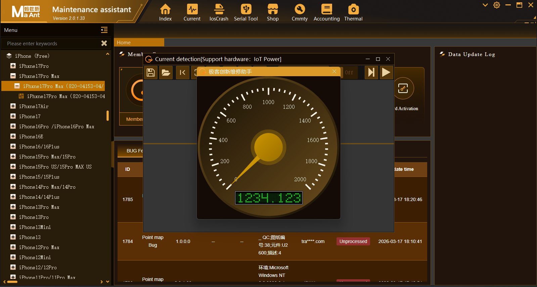Viewport: 537px width, 287px height.
Task: Click the open folder icon in Current detection
Action: tap(166, 73)
